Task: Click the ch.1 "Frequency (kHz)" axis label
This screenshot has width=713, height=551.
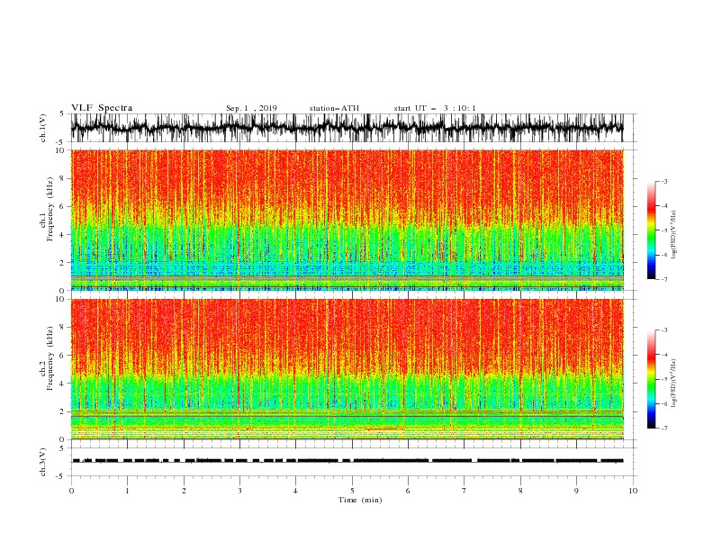Action: 50,210
